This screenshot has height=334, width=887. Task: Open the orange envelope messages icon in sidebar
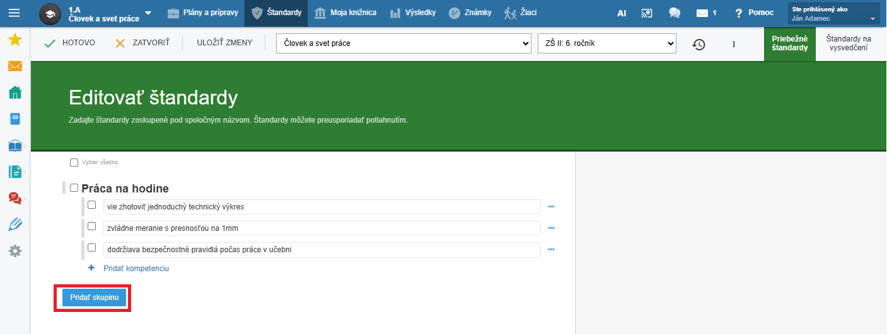[x=14, y=66]
